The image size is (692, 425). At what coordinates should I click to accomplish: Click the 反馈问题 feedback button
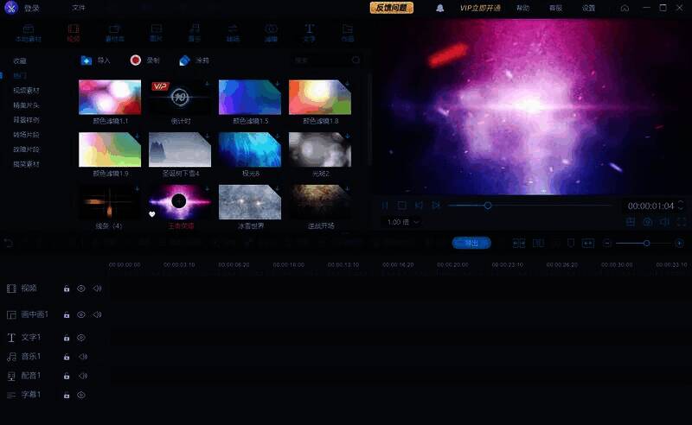[392, 8]
